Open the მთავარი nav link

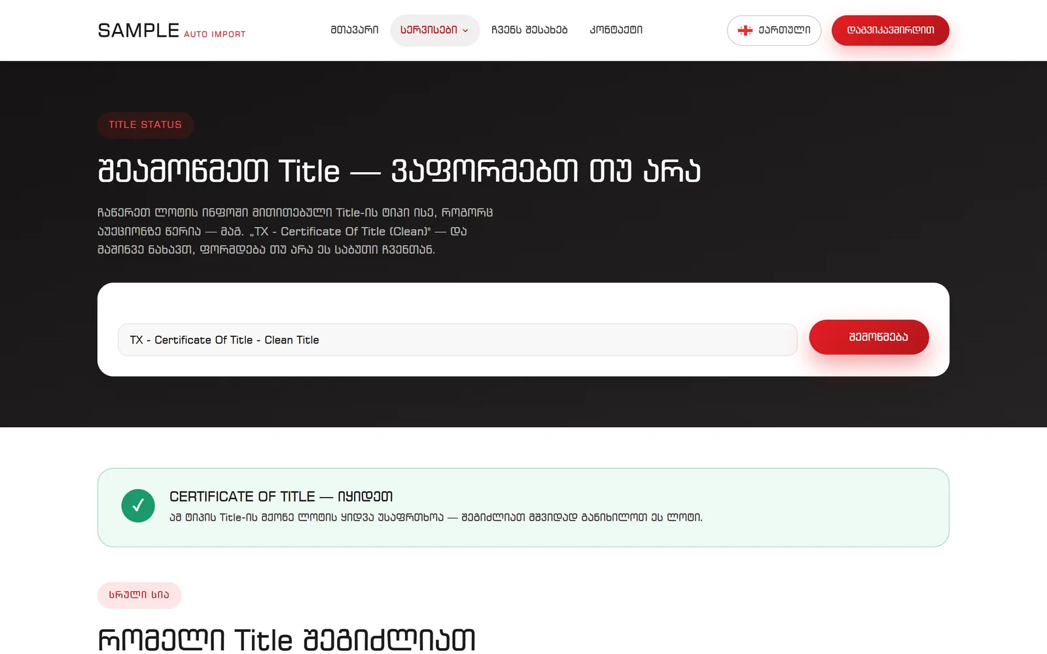click(x=355, y=30)
